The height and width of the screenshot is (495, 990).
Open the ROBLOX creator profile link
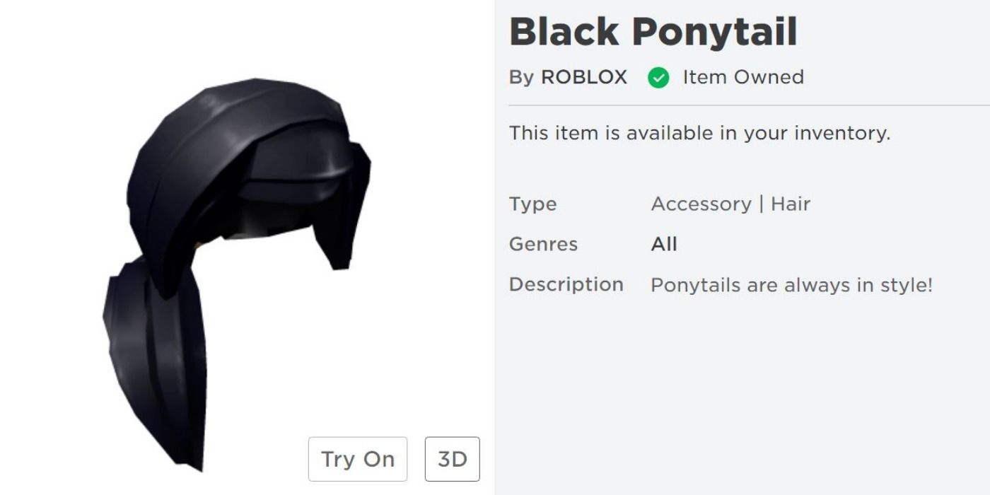pos(583,77)
